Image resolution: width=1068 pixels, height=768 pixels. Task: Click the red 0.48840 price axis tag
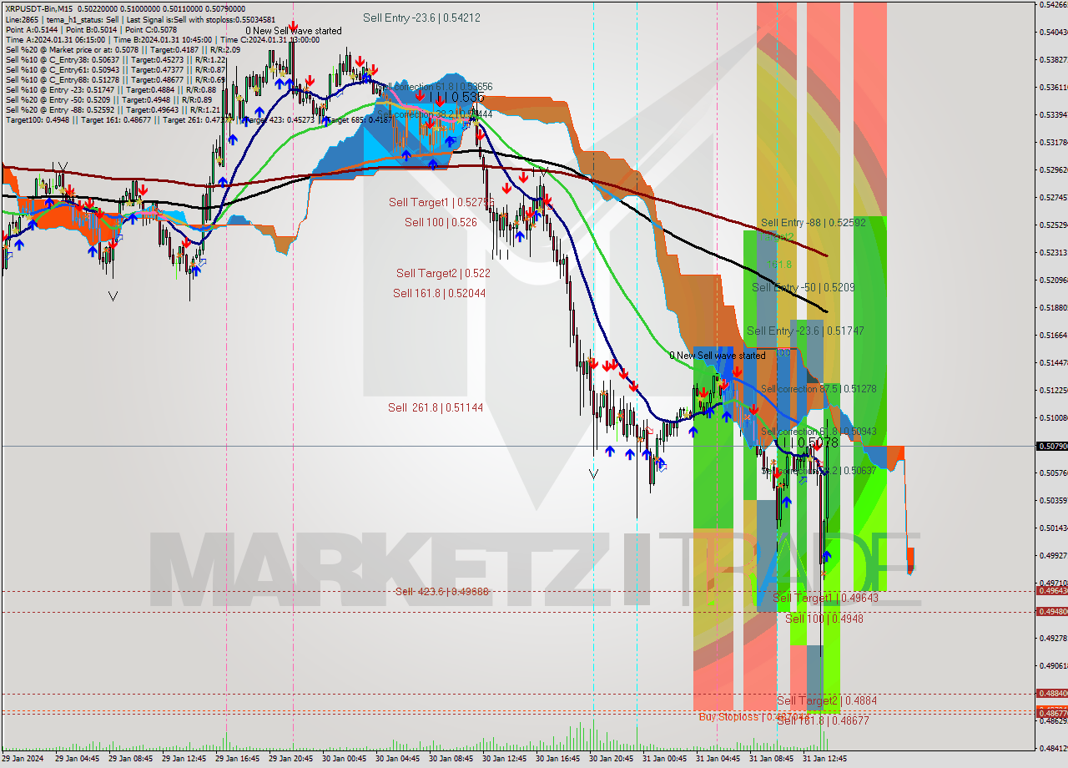(x=1051, y=693)
